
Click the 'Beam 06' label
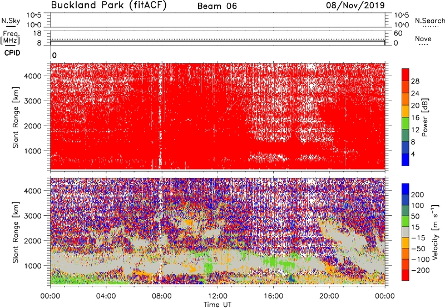pos(217,6)
